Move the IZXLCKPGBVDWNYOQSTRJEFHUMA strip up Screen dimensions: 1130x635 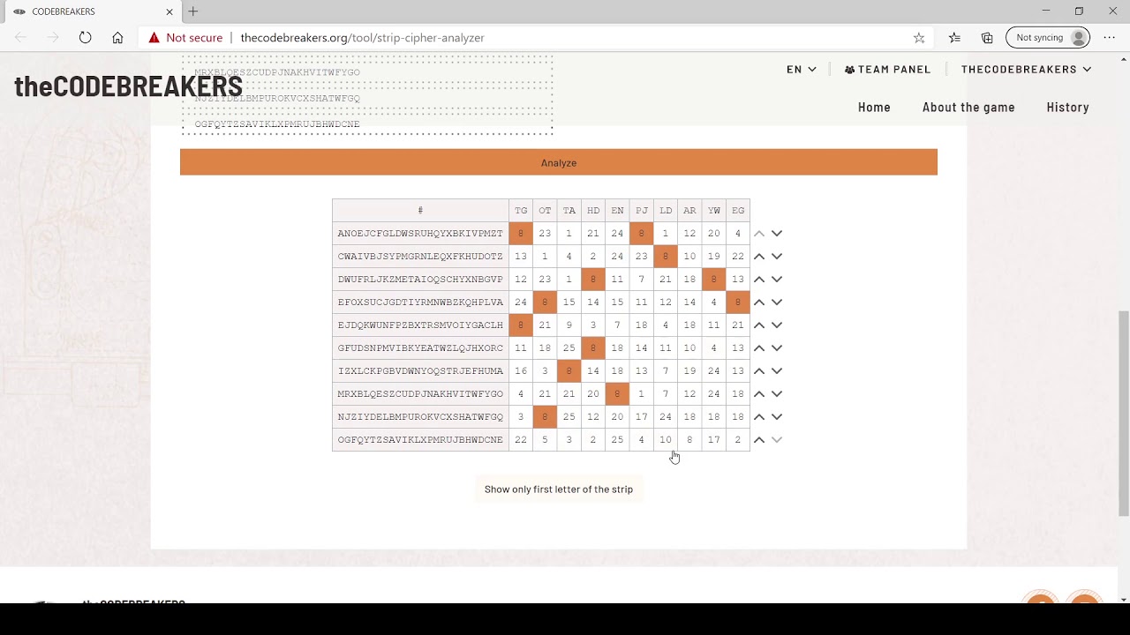click(759, 371)
